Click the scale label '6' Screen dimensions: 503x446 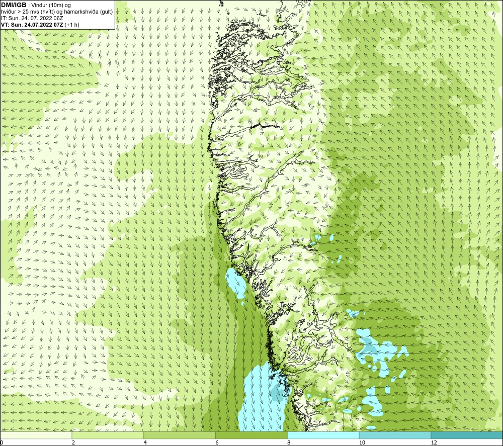217,442
